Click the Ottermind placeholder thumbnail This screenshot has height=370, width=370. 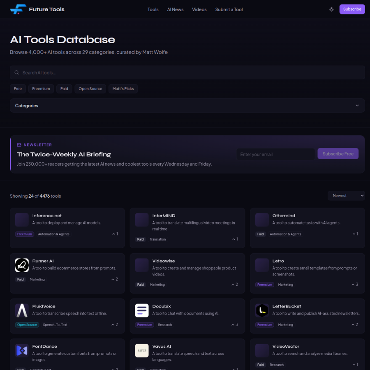coord(262,220)
